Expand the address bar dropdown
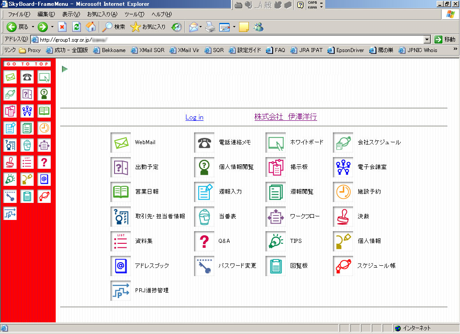The image size is (460, 334). coord(427,40)
